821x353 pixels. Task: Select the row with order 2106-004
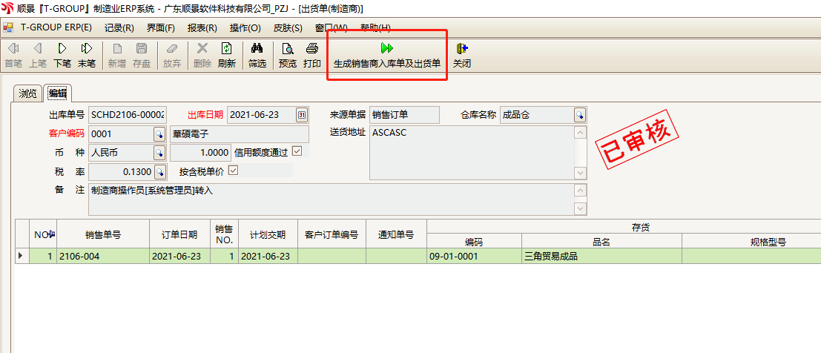103,257
